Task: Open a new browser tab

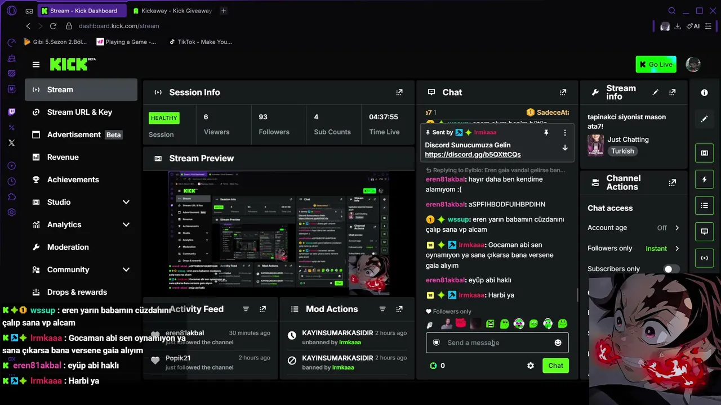Action: pyautogui.click(x=224, y=11)
